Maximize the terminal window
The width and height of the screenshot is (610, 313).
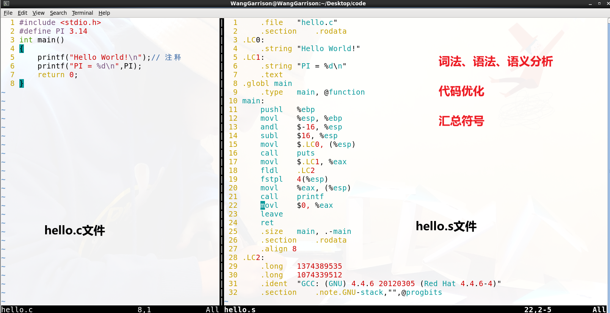coord(599,3)
